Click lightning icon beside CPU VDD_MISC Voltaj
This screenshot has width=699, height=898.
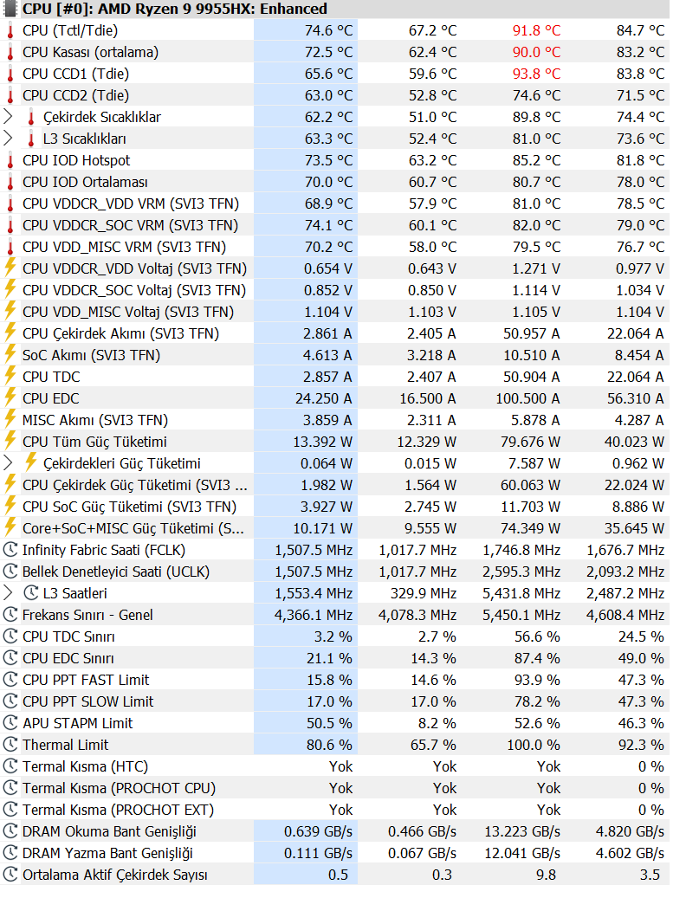(10, 311)
